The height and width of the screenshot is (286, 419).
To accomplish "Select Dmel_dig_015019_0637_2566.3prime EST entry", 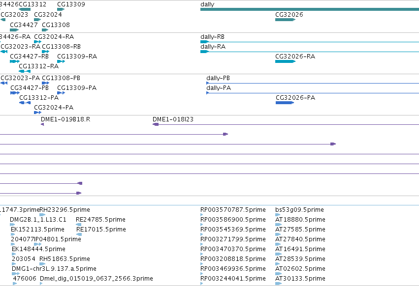I will [x=97, y=279].
